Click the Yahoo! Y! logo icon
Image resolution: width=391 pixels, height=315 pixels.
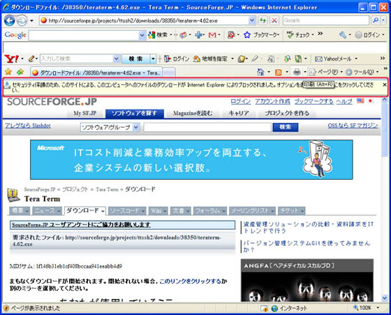pyautogui.click(x=11, y=59)
